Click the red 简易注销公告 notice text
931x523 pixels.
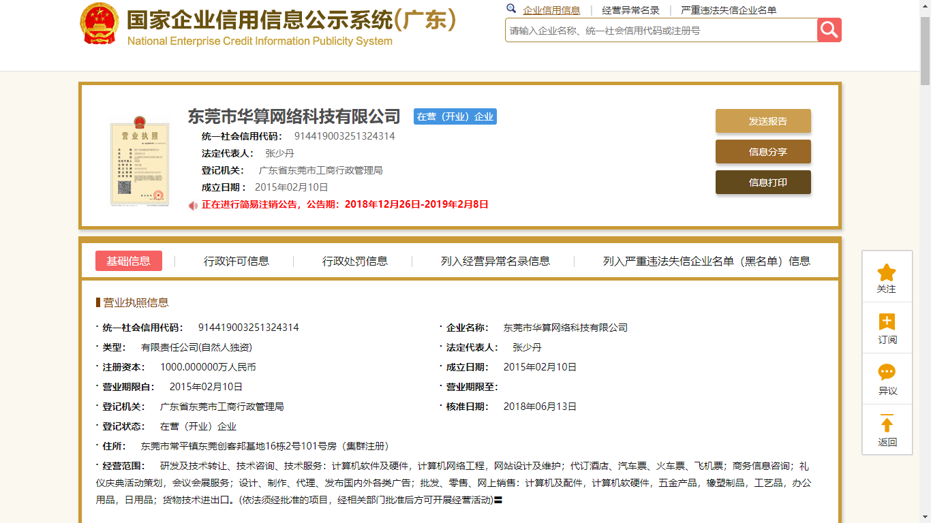345,204
